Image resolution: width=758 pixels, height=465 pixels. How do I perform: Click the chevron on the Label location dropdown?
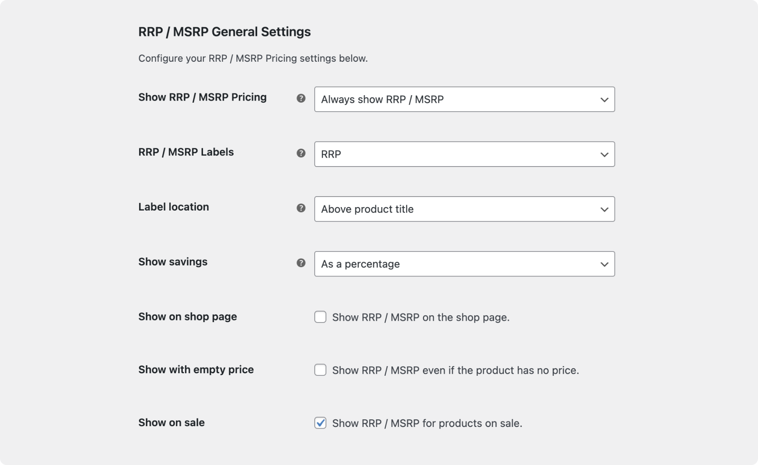pyautogui.click(x=604, y=209)
